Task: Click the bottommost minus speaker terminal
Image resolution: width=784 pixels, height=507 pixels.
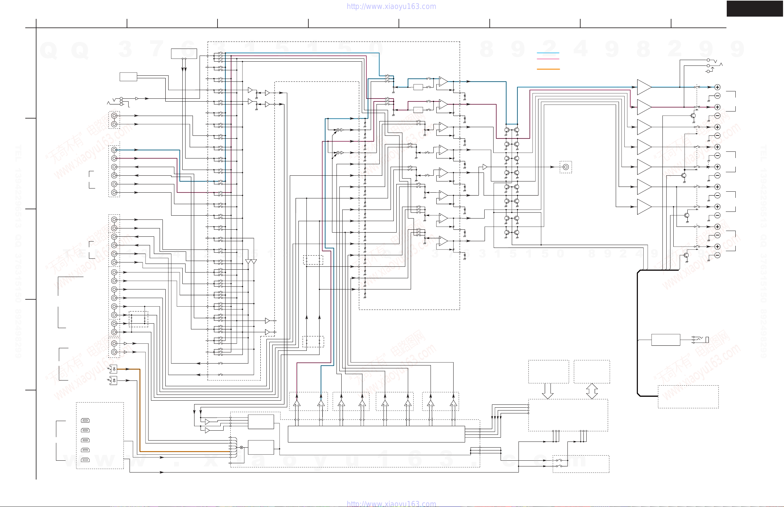Action: coord(717,255)
